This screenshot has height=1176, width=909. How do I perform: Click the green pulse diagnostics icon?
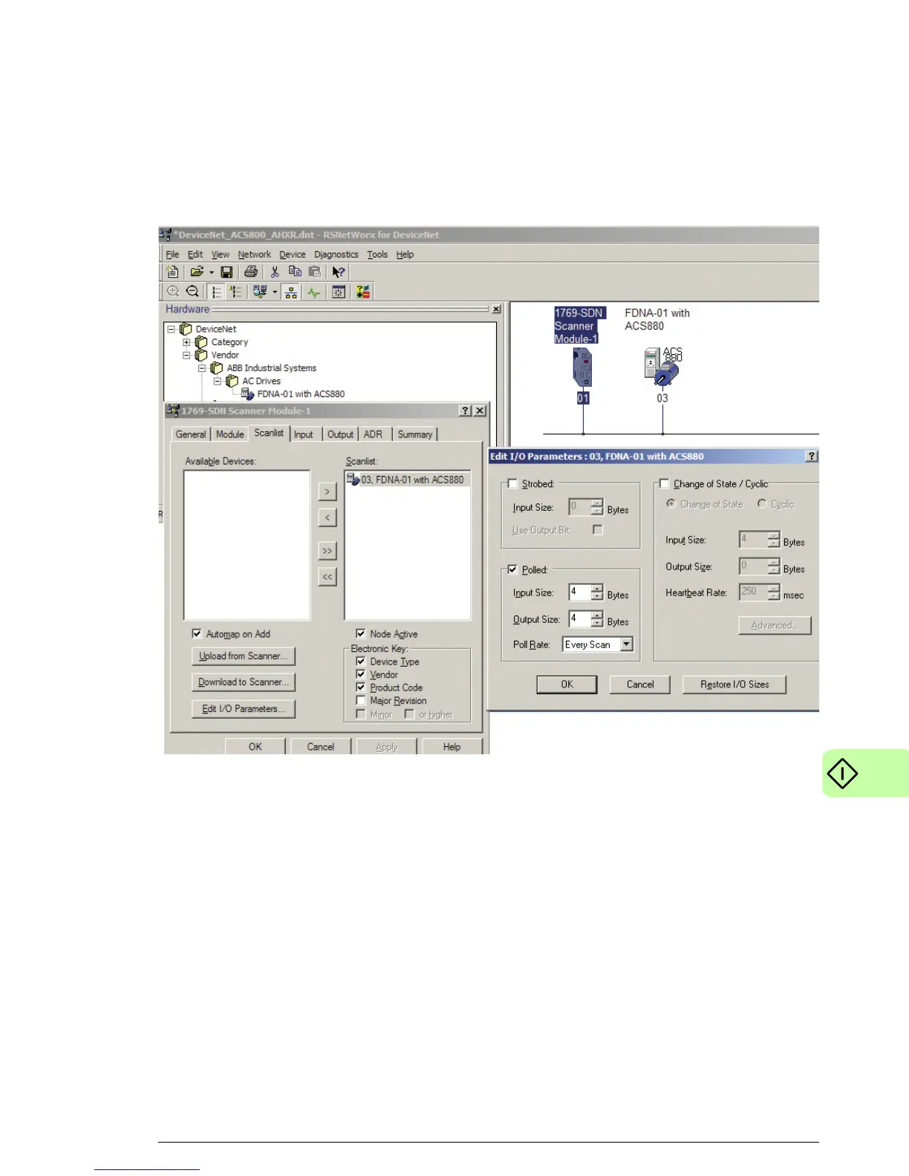click(x=314, y=292)
